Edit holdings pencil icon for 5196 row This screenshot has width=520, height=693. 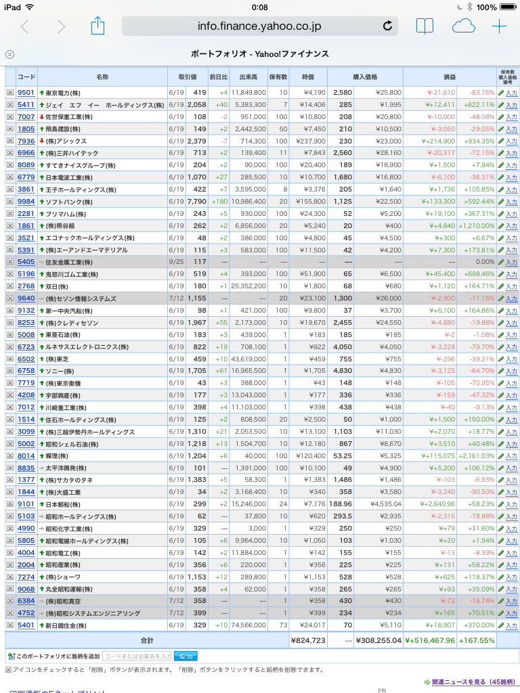(x=501, y=275)
